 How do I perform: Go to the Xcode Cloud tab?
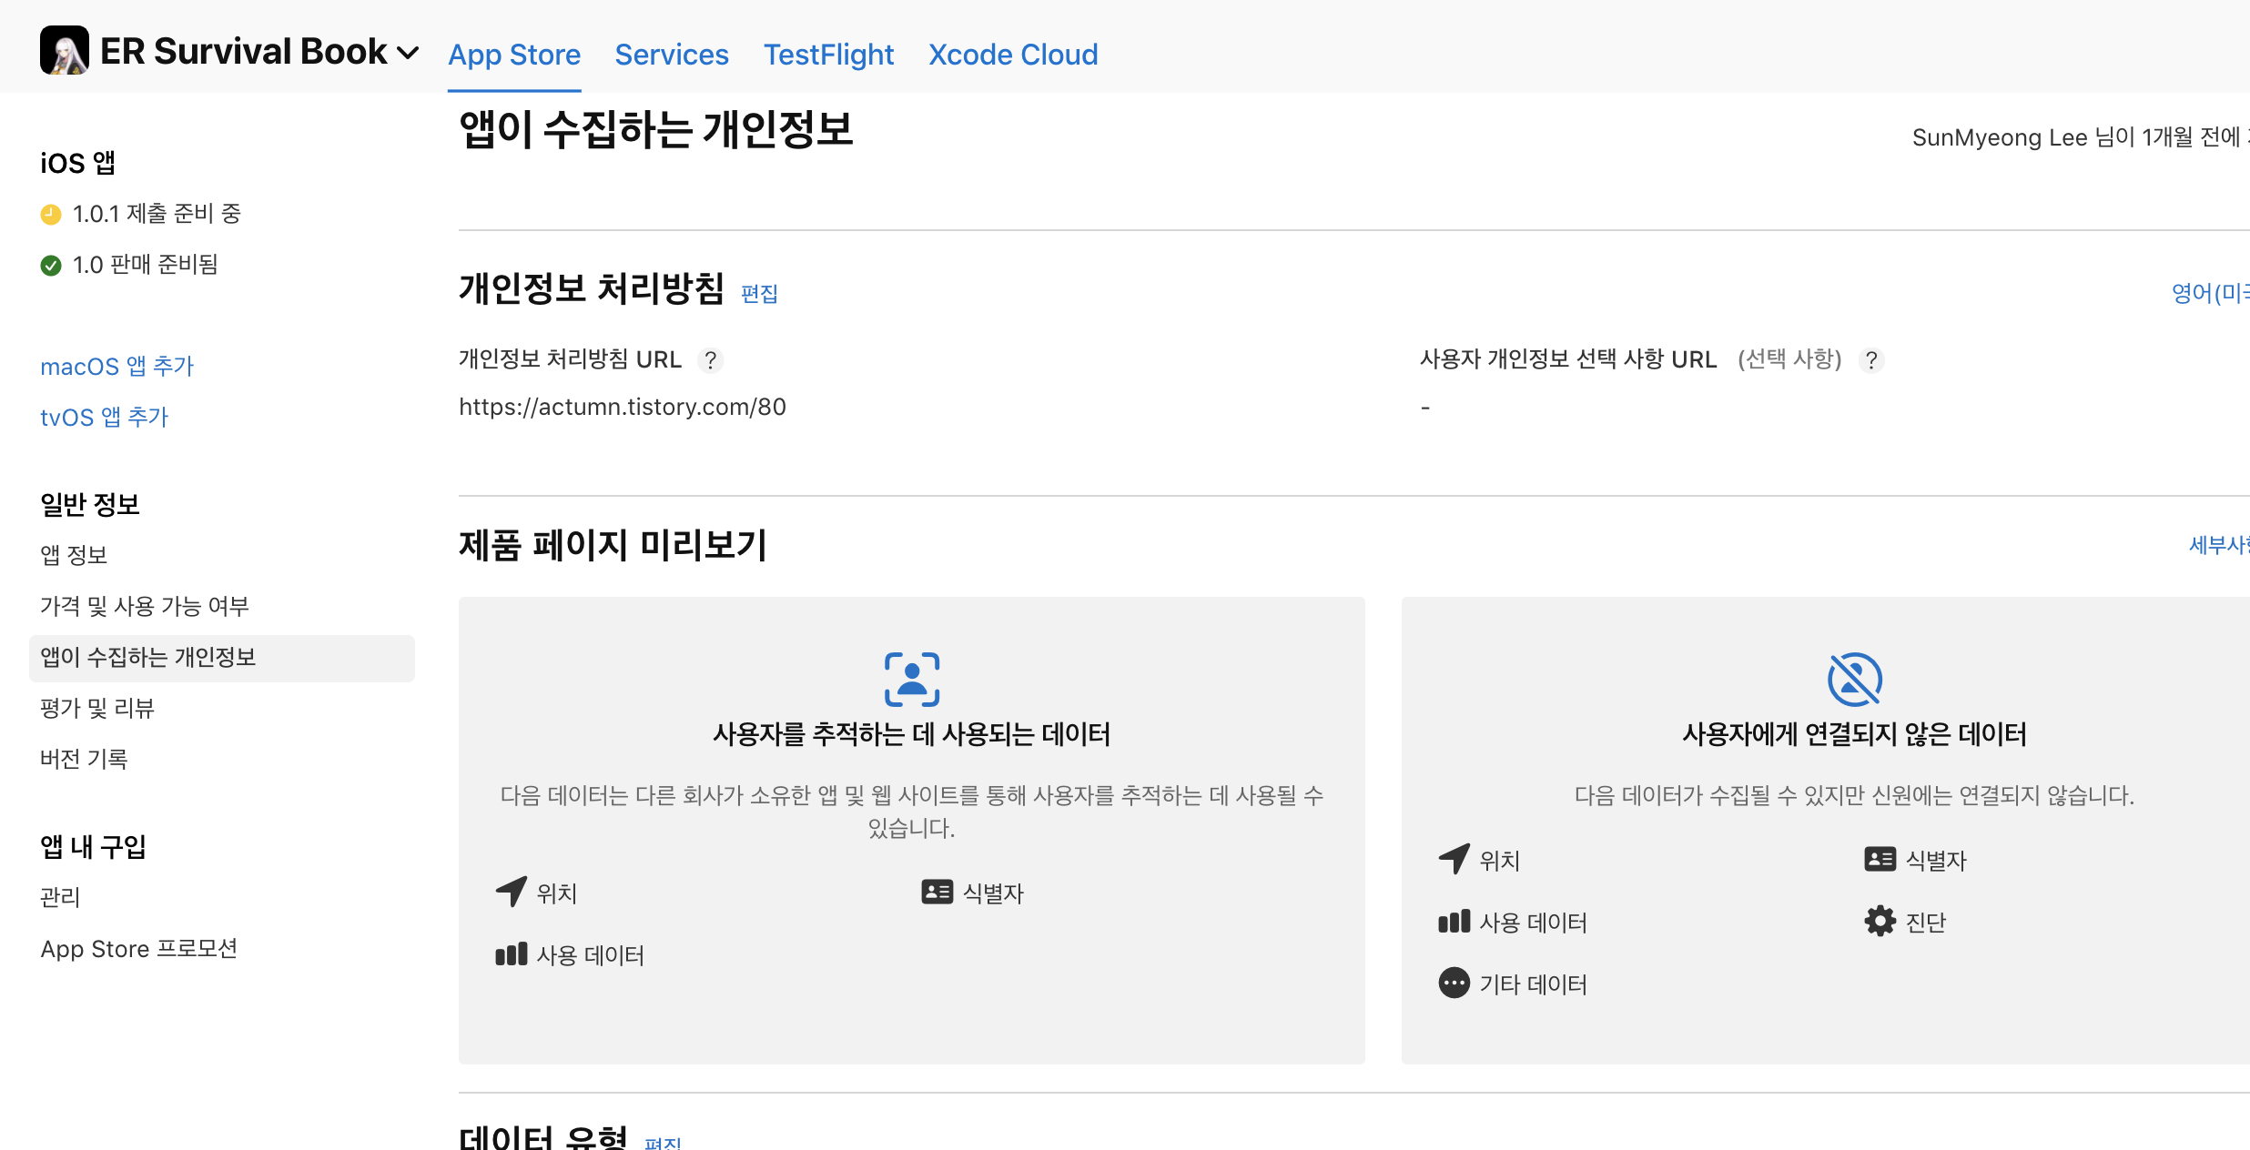[1012, 55]
